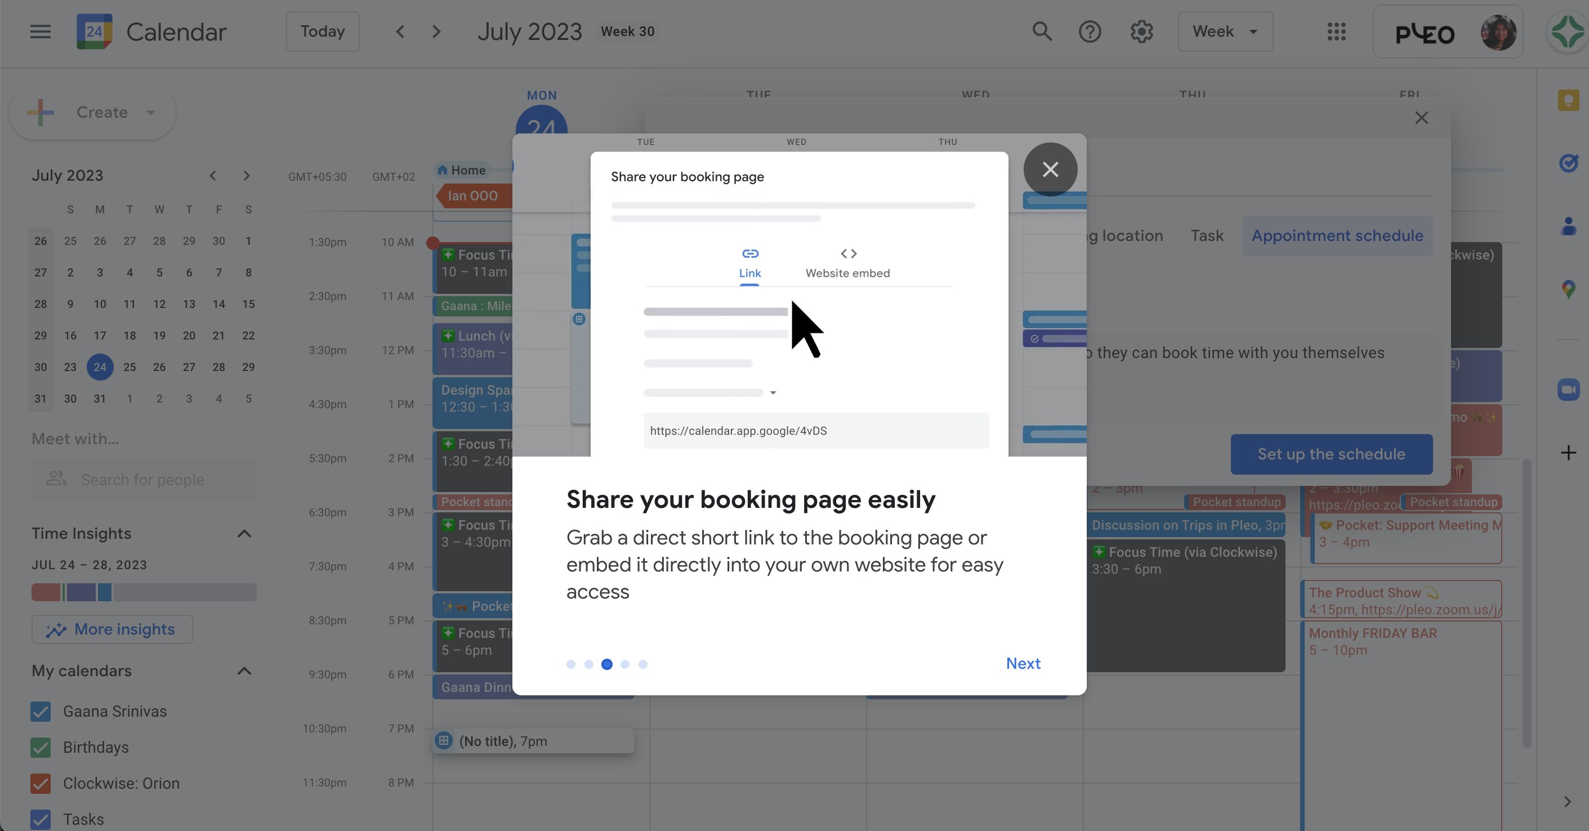Hide the side panel chevron
The width and height of the screenshot is (1589, 831).
(1568, 801)
